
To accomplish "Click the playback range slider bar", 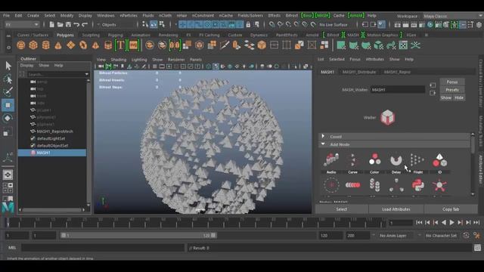I will click(138, 235).
